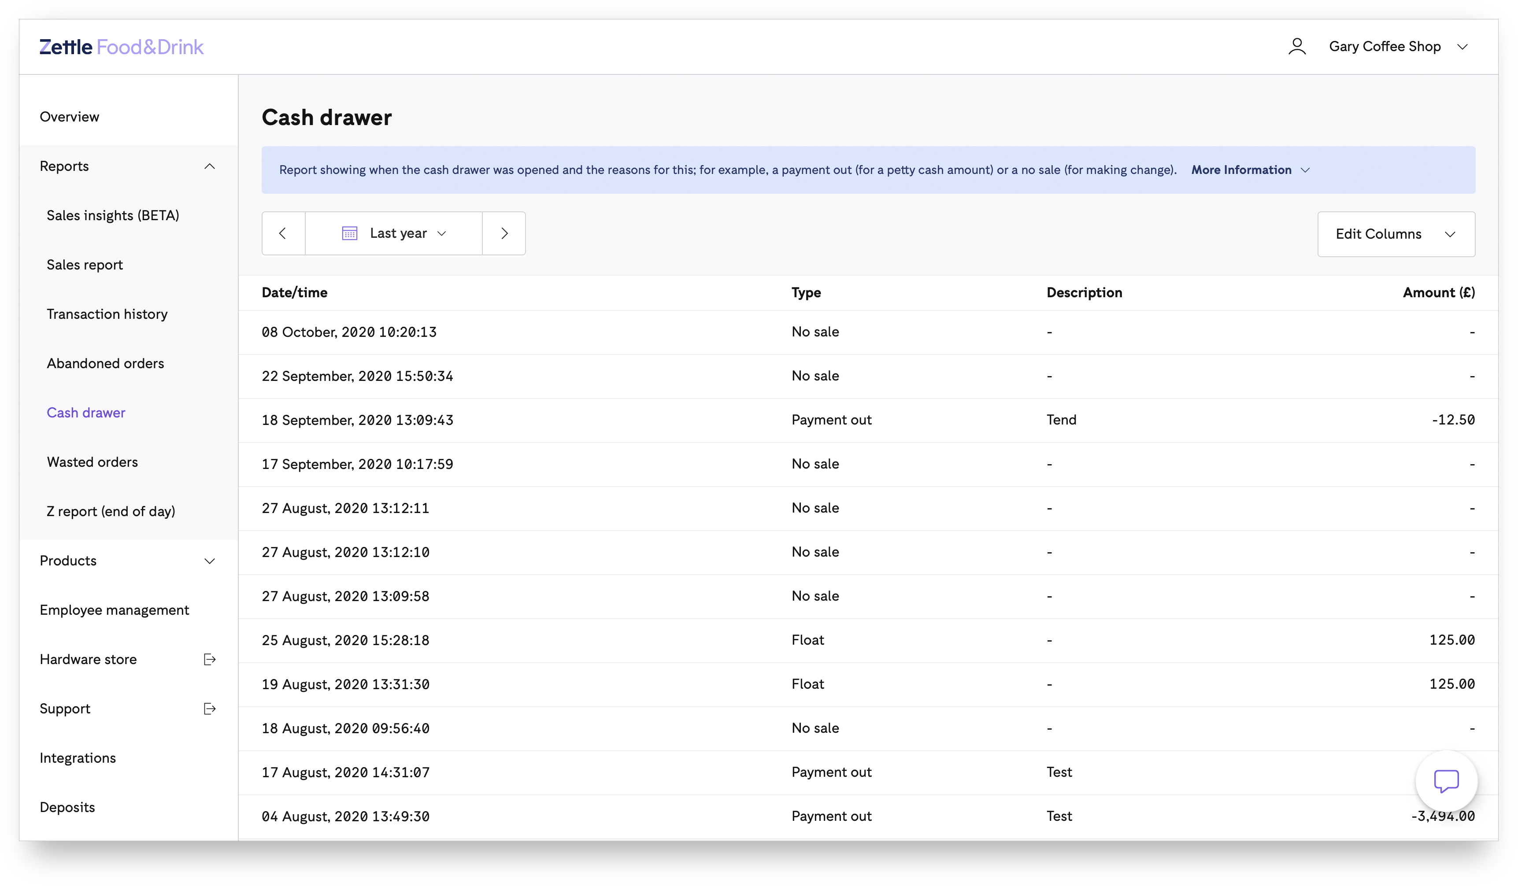This screenshot has width=1518, height=886.
Task: Click the calendar icon in the date selector
Action: (350, 233)
